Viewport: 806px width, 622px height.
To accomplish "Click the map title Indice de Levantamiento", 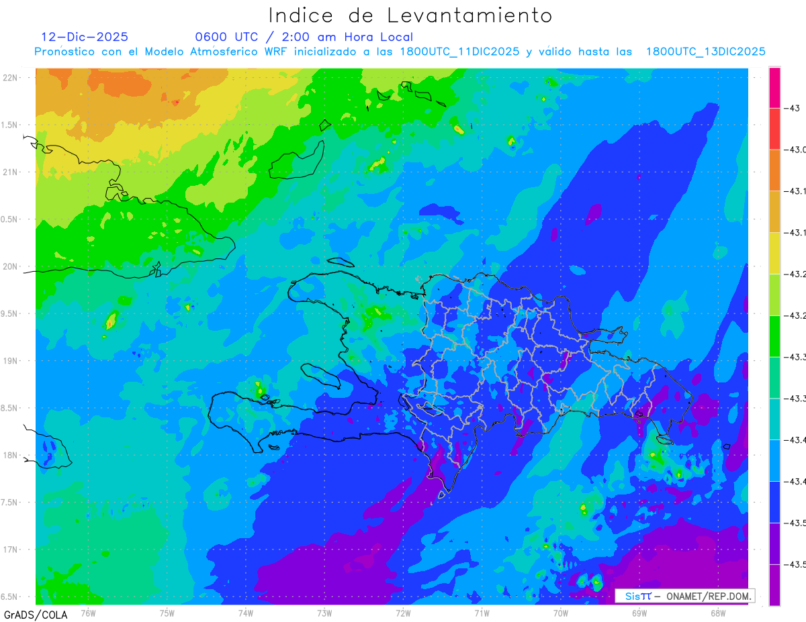I will click(x=410, y=15).
